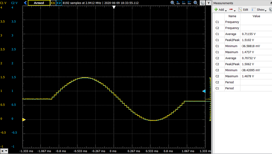Viewport: 272px width, 154px height.
Task: Open the Add measurement dropdown arrow
Action: tap(226, 11)
